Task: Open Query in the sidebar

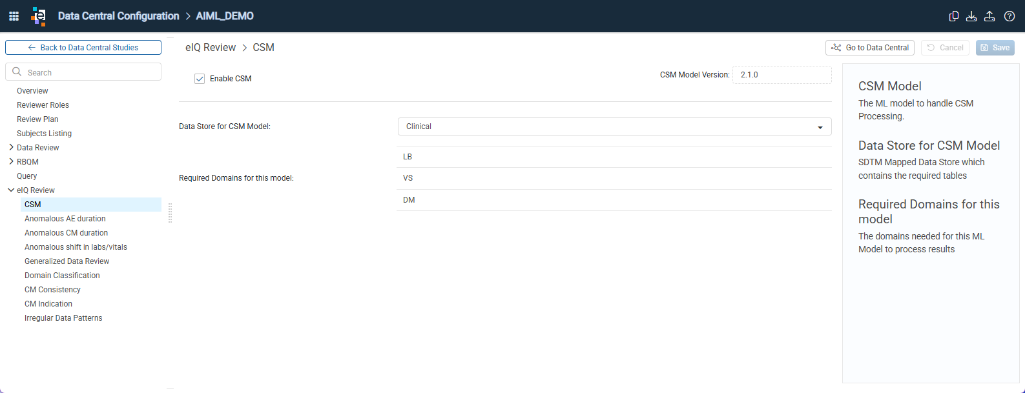Action: tap(26, 176)
